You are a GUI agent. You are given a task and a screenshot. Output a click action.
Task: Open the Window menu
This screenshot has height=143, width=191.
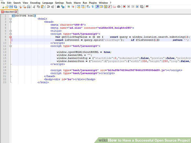pos(103,3)
